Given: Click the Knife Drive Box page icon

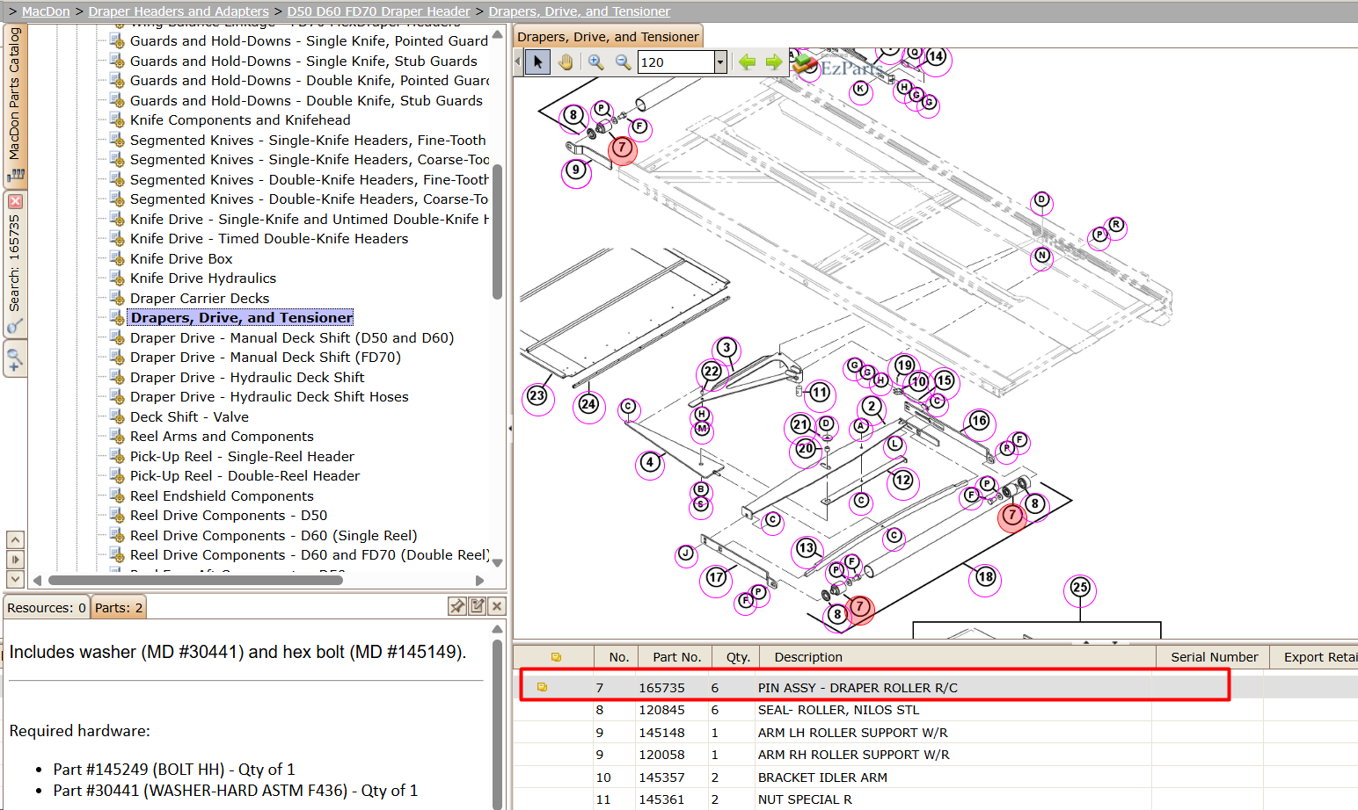Looking at the screenshot, I should click(116, 258).
